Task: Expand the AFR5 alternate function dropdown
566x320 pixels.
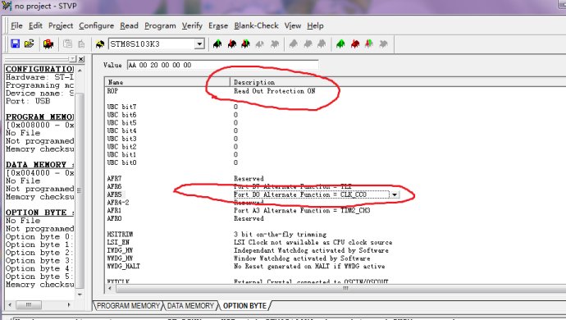Action: [x=395, y=194]
